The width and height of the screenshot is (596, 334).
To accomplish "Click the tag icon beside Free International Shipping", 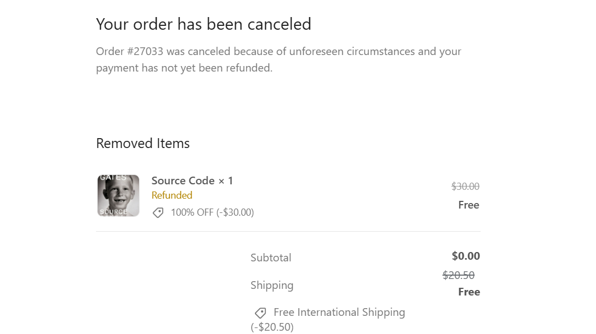I will click(260, 313).
